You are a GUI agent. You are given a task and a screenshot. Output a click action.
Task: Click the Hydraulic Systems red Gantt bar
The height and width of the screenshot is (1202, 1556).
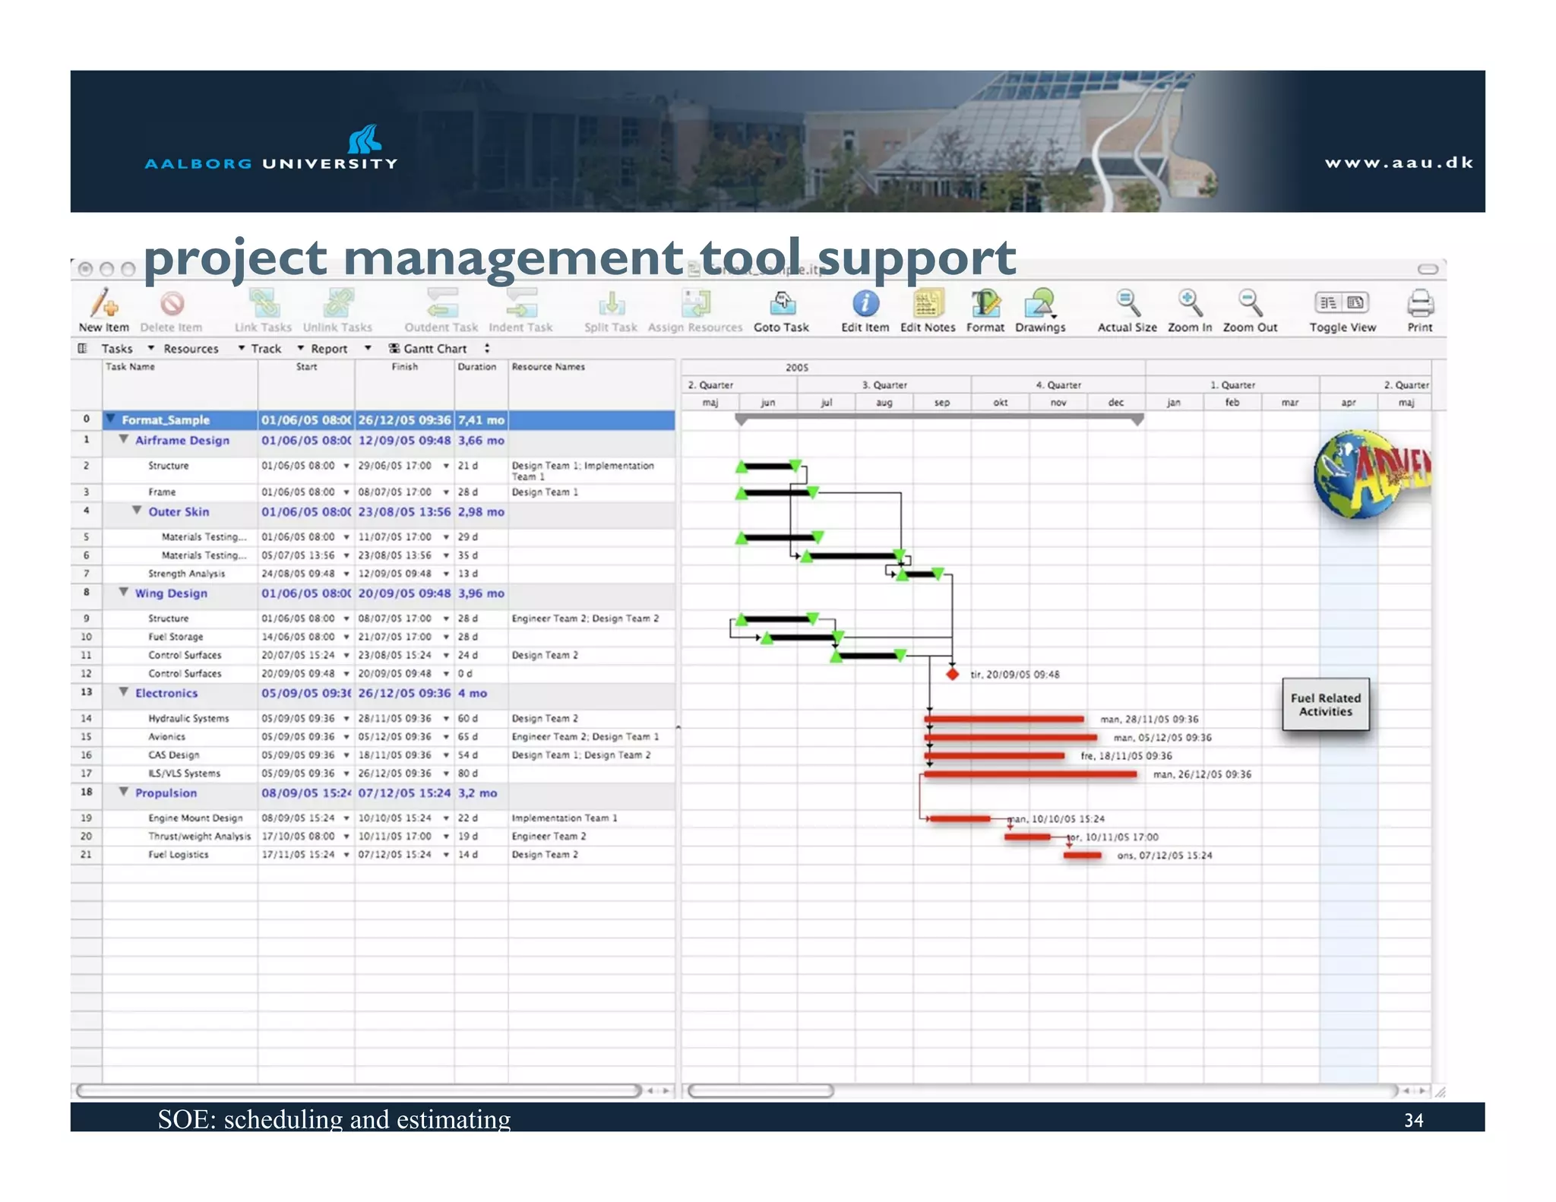point(1004,719)
